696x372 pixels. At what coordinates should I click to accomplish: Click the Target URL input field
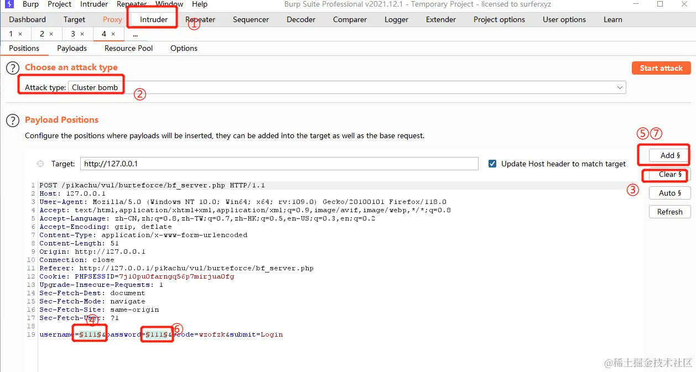[279, 164]
